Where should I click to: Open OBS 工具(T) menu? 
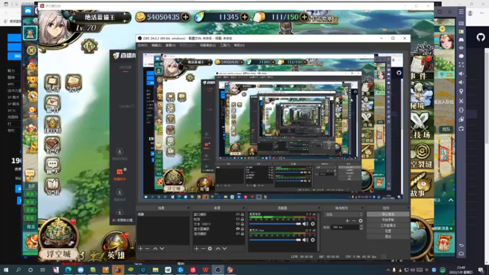coord(225,45)
